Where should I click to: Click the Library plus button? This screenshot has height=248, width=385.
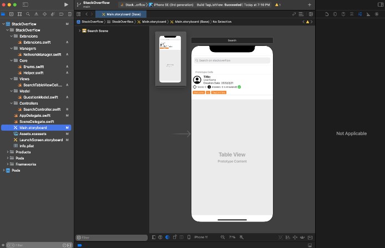click(310, 4)
